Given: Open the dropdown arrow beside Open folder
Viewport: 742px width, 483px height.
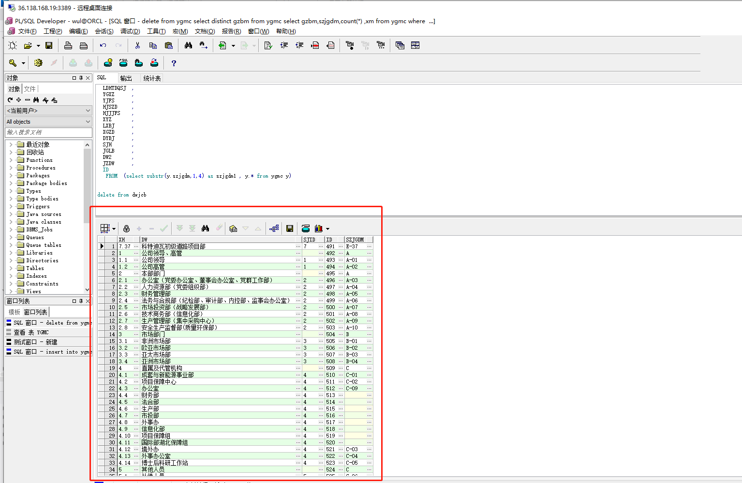Looking at the screenshot, I should pyautogui.click(x=38, y=46).
